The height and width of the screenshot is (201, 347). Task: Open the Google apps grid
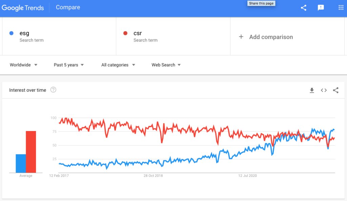tap(341, 8)
